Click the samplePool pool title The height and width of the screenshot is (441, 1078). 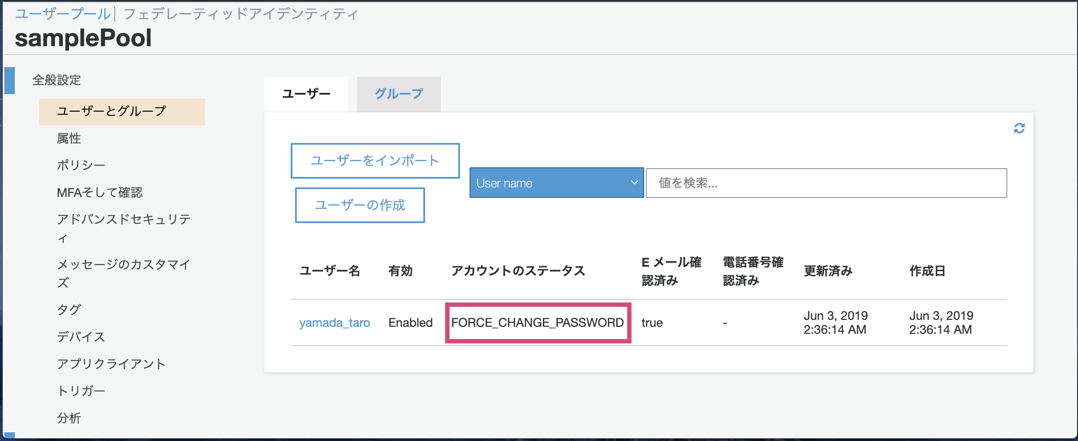[83, 38]
